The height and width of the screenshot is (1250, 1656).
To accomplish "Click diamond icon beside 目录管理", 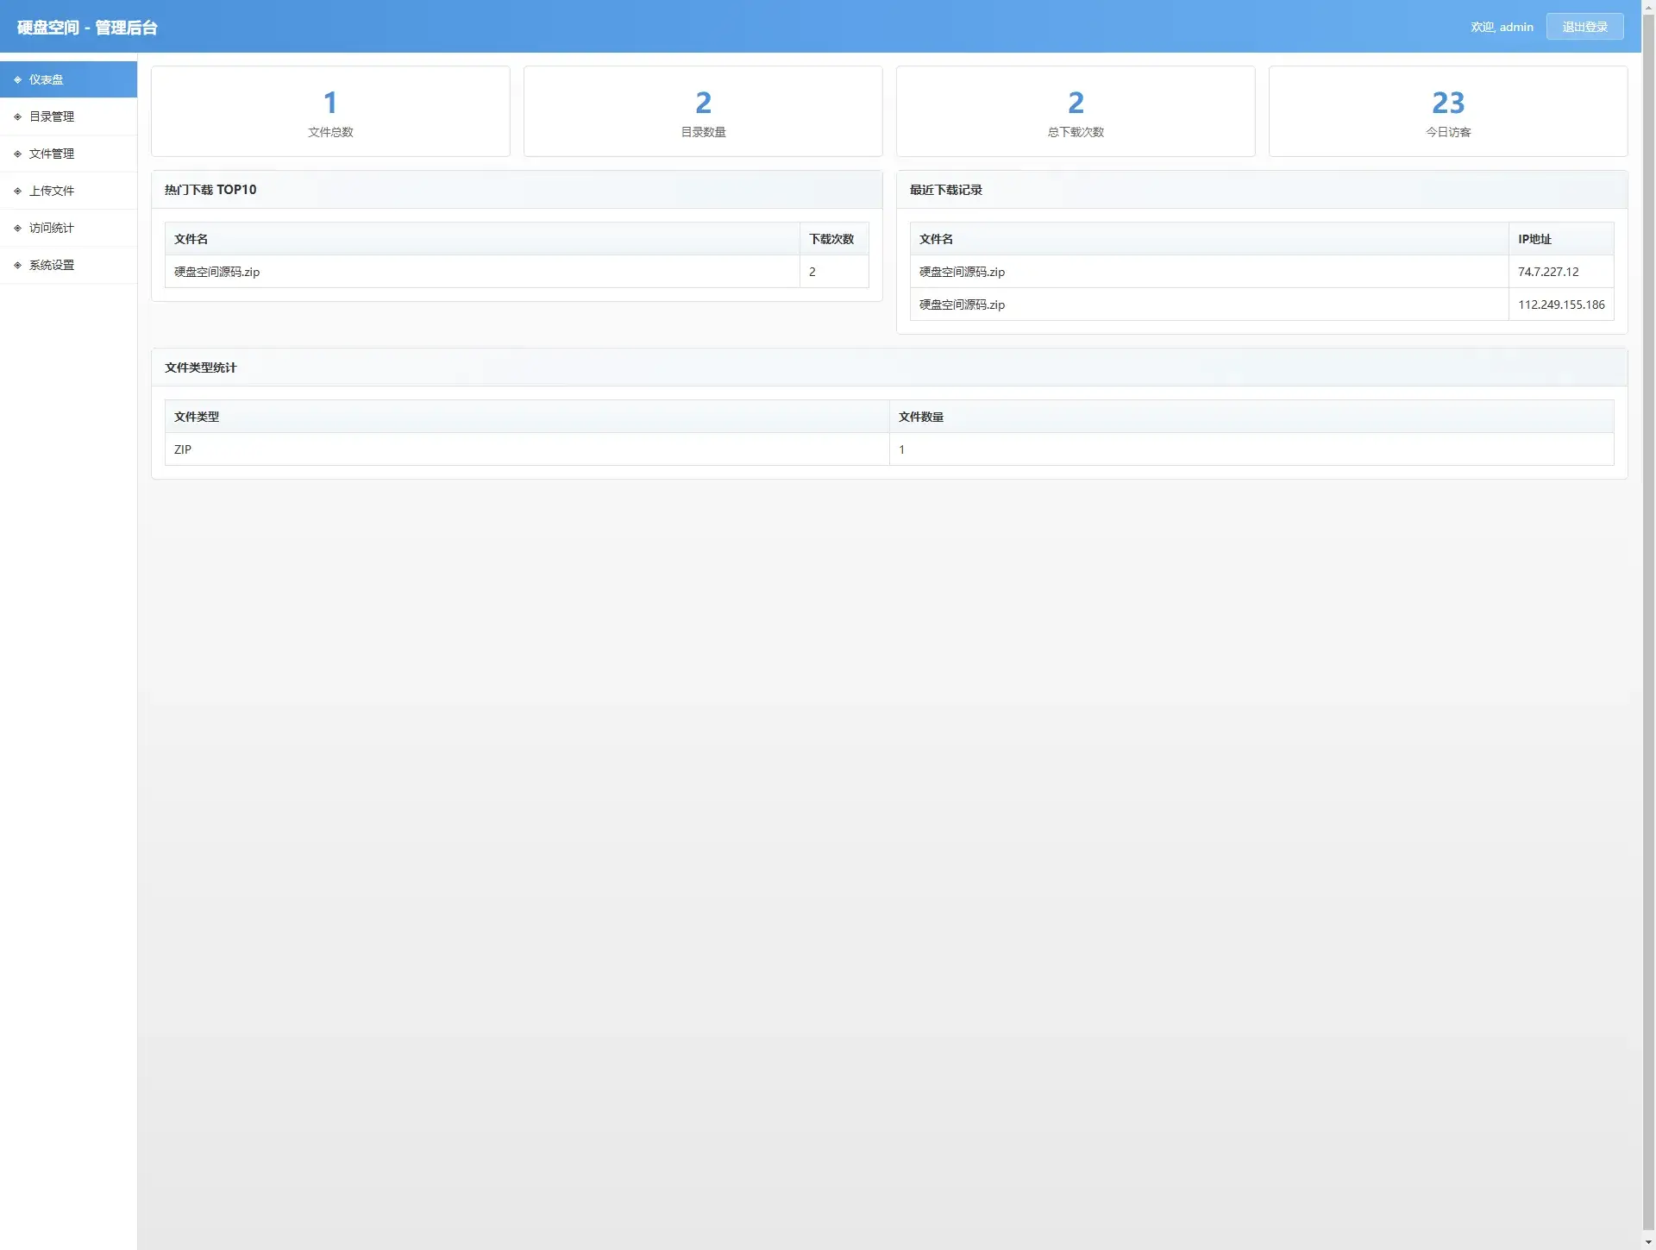I will [17, 116].
